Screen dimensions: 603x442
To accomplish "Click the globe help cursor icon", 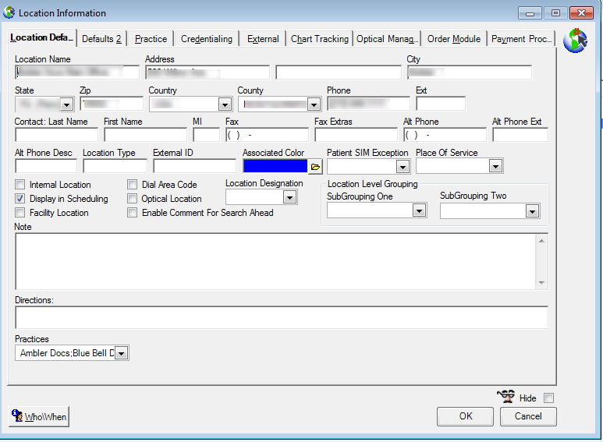I will tap(576, 41).
